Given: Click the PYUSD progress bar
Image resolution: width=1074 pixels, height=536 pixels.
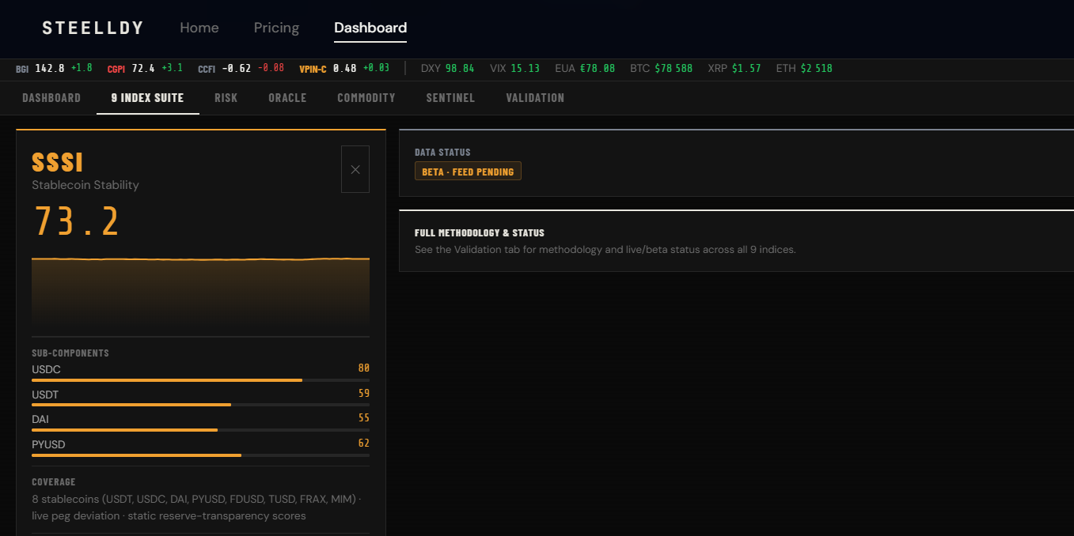Looking at the screenshot, I should (200, 455).
